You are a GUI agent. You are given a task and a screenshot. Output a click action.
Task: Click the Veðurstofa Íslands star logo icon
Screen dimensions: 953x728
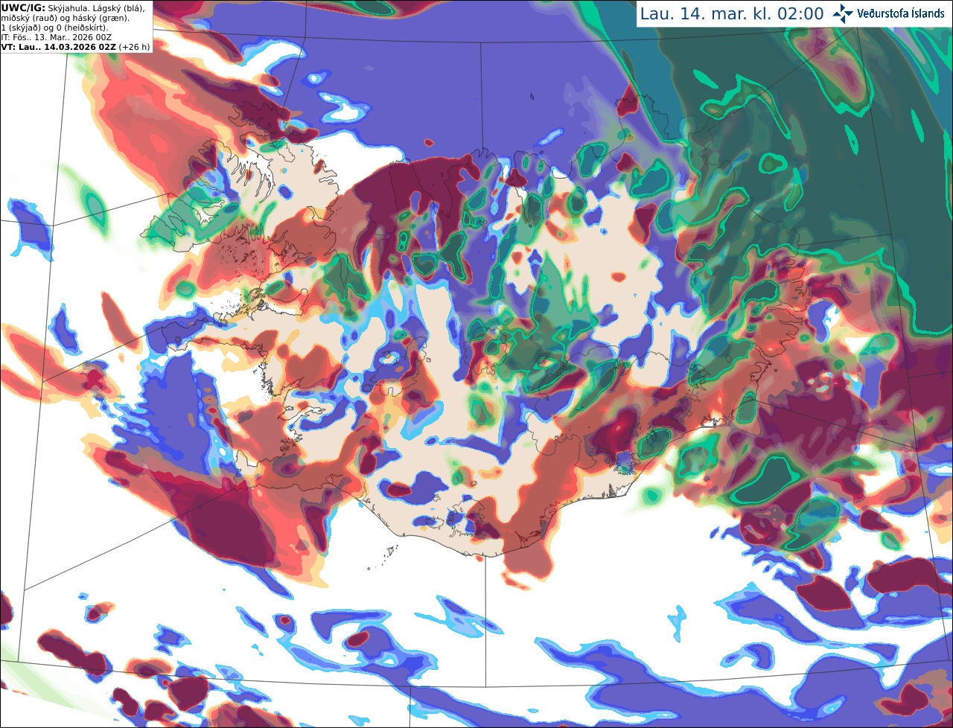(843, 13)
